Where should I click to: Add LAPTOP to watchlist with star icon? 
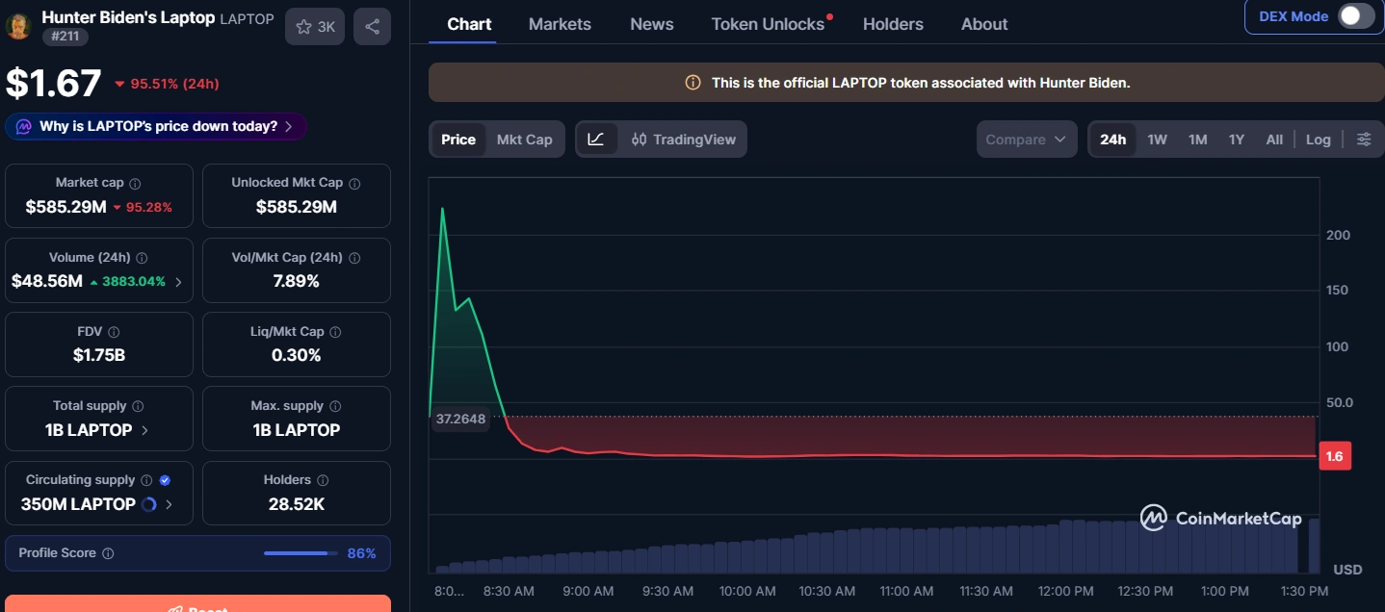point(315,27)
